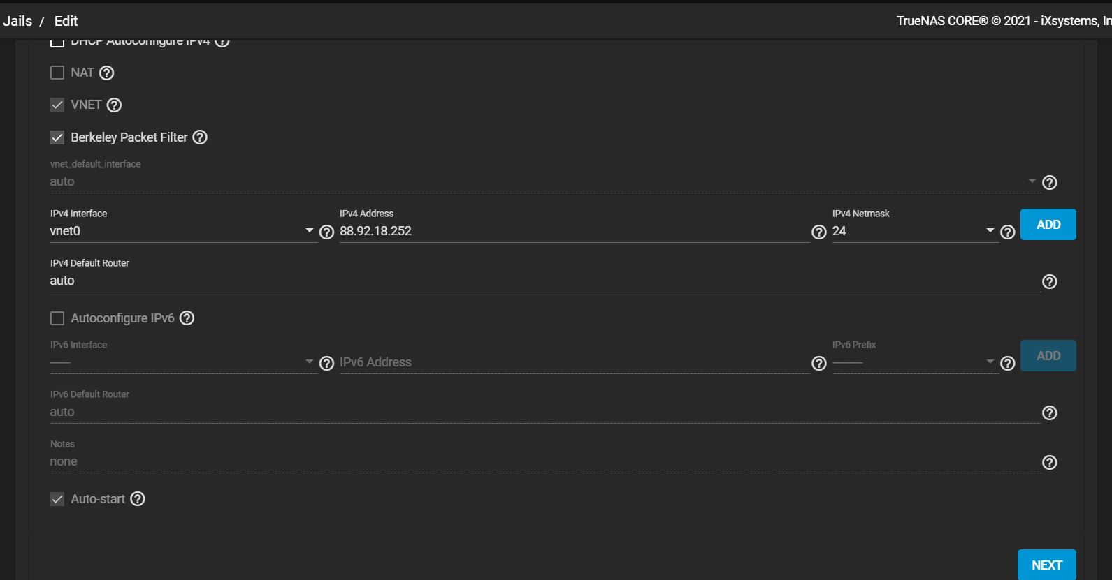Click the IPv4 Address help icon
This screenshot has width=1112, height=580.
click(x=819, y=232)
